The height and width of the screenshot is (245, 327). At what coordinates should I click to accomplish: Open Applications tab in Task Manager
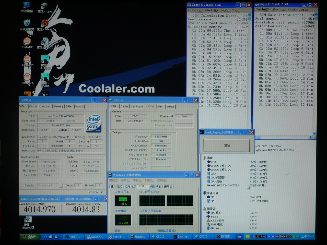pos(116,186)
